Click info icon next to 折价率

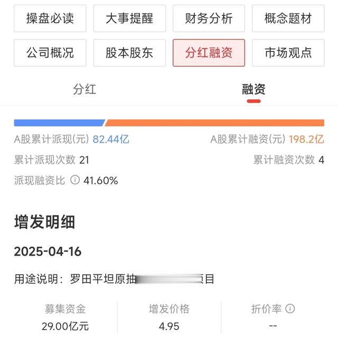(290, 308)
